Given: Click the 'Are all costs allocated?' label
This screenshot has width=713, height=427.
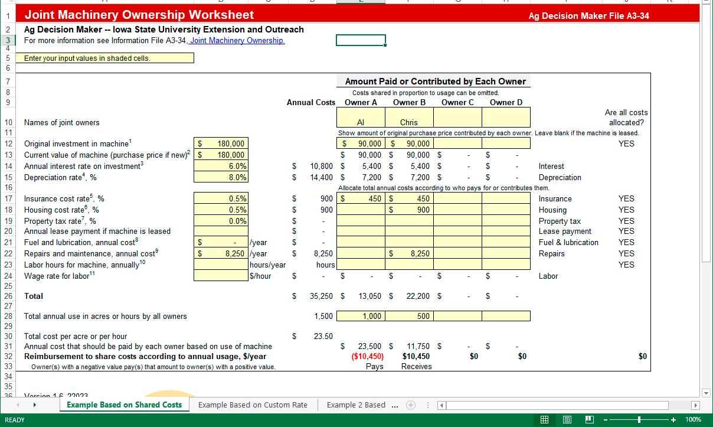Looking at the screenshot, I should pos(626,118).
